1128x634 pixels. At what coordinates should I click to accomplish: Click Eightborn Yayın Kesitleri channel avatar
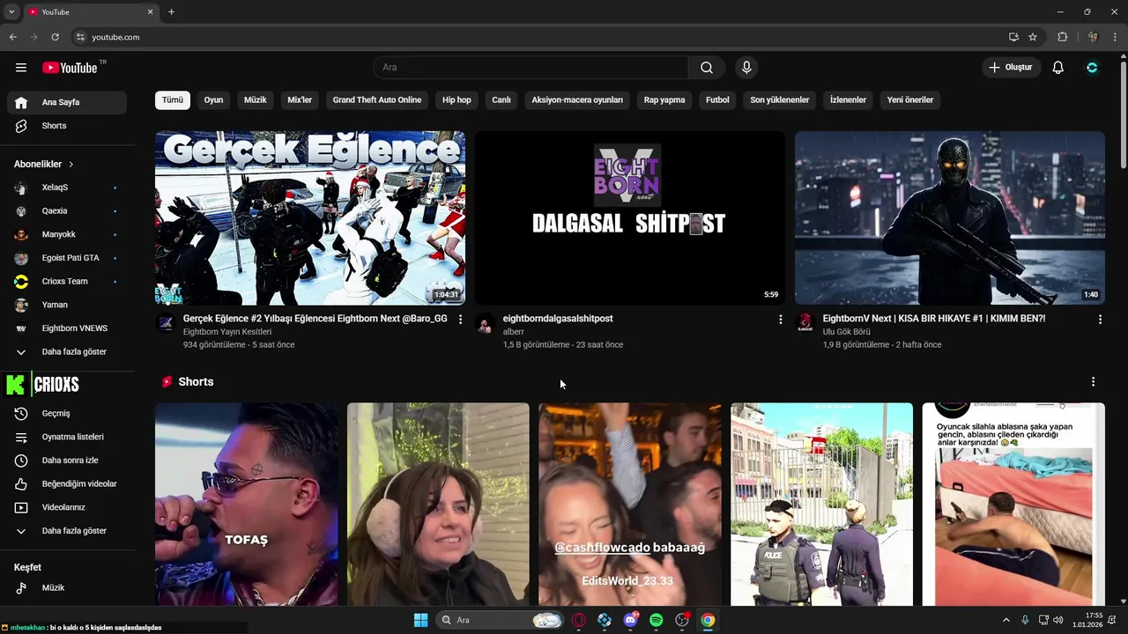coord(165,323)
